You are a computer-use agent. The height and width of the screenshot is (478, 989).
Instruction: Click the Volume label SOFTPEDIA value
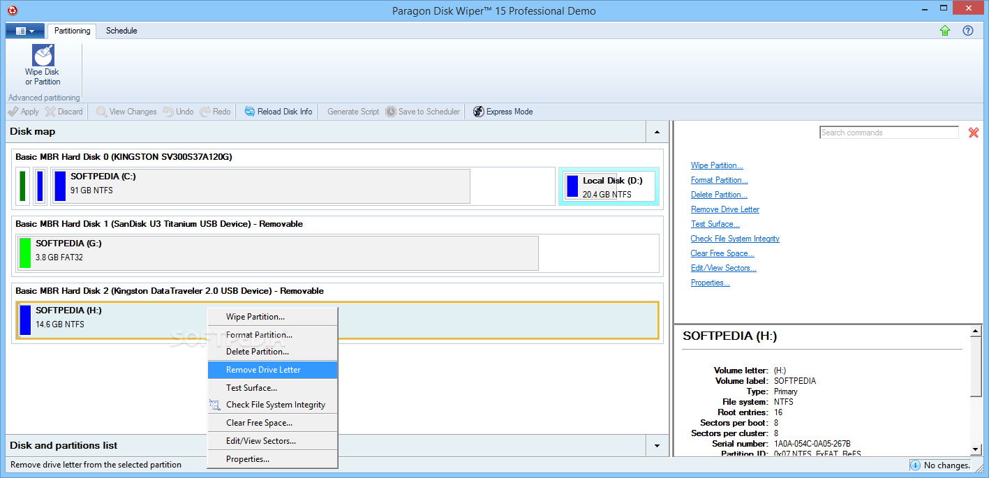coord(795,381)
